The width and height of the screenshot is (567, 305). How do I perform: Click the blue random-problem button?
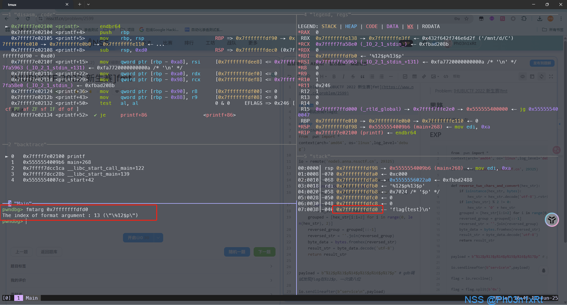click(x=236, y=252)
